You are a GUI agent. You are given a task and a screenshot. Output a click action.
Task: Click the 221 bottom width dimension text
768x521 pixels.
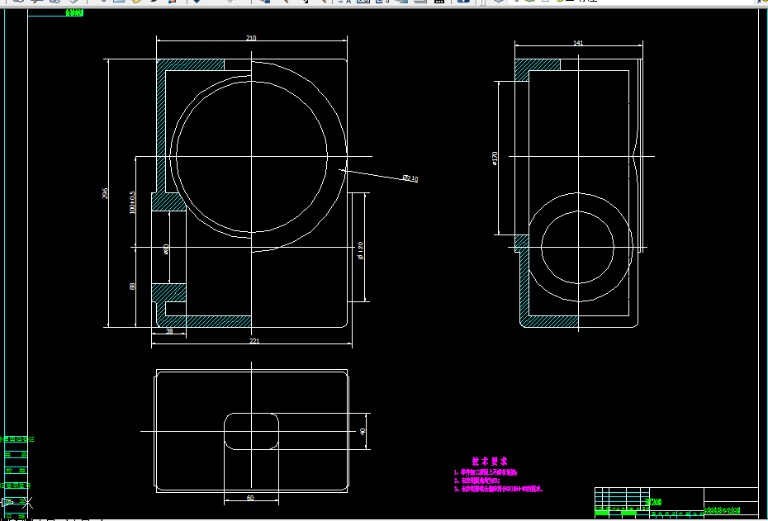(254, 341)
